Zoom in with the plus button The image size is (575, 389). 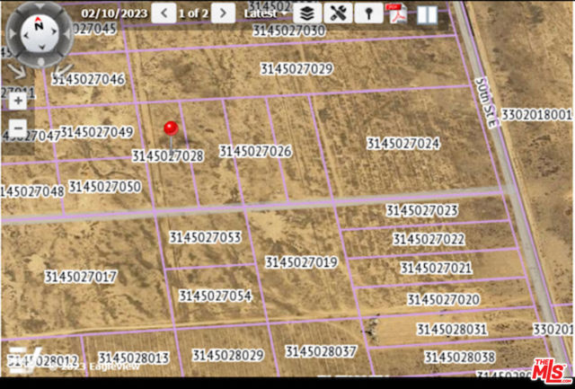pos(18,101)
